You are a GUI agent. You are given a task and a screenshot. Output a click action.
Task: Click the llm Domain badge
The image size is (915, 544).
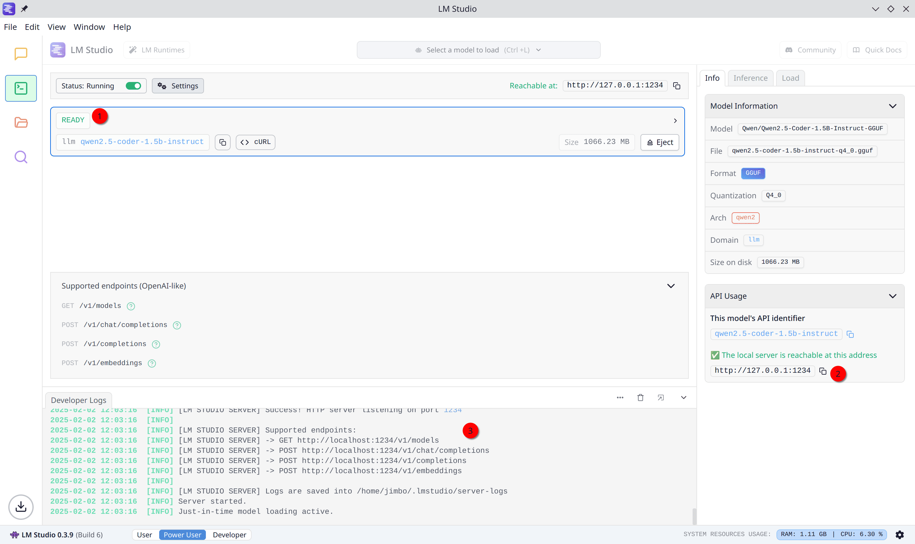point(753,240)
